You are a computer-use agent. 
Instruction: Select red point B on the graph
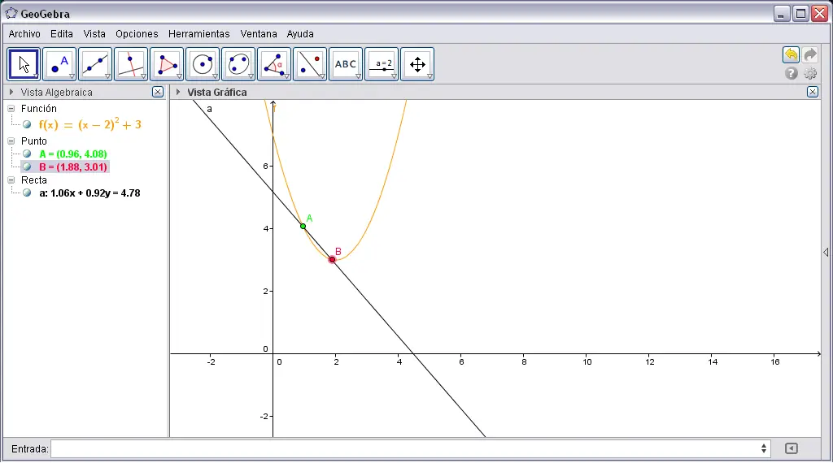332,259
